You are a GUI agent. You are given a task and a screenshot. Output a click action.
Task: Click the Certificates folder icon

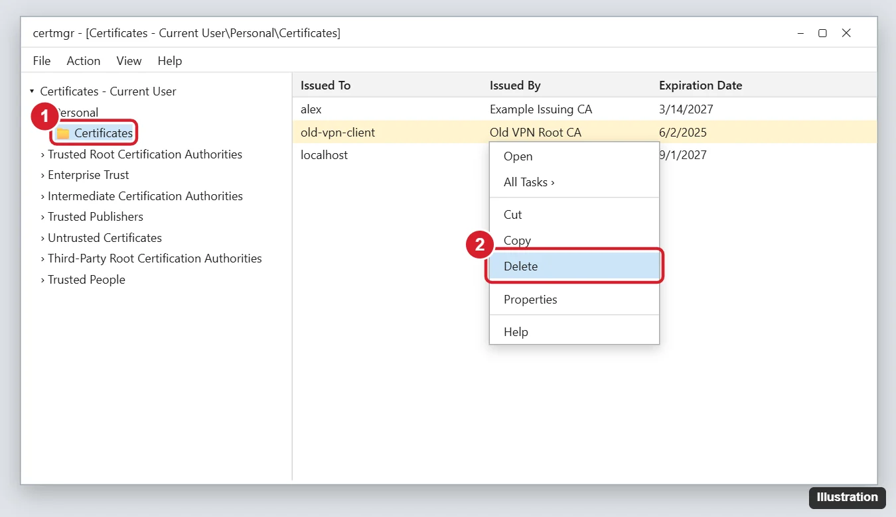tap(63, 133)
